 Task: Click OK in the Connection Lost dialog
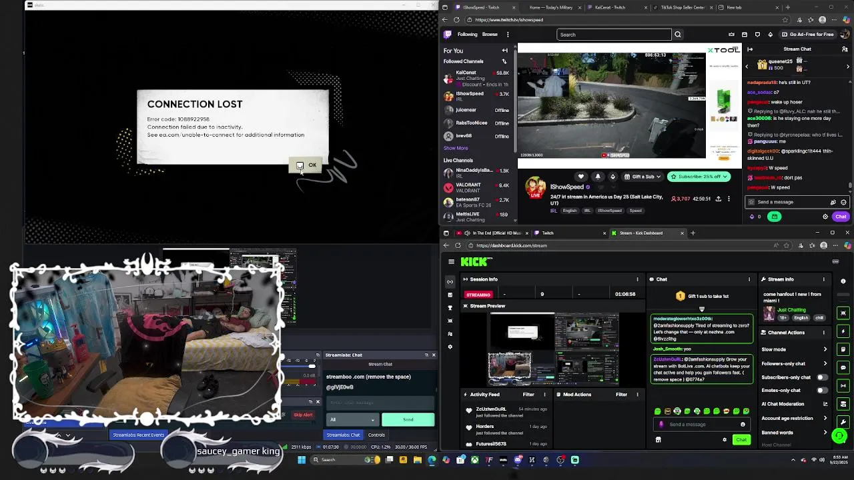click(307, 165)
